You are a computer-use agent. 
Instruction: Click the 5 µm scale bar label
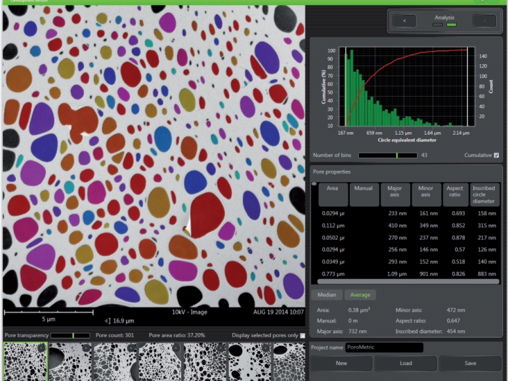pos(49,319)
